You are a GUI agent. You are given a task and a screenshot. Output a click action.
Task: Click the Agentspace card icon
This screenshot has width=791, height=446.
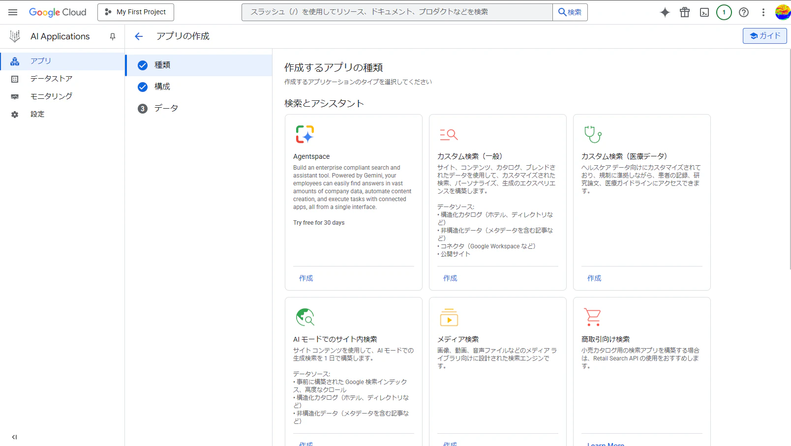pyautogui.click(x=305, y=134)
